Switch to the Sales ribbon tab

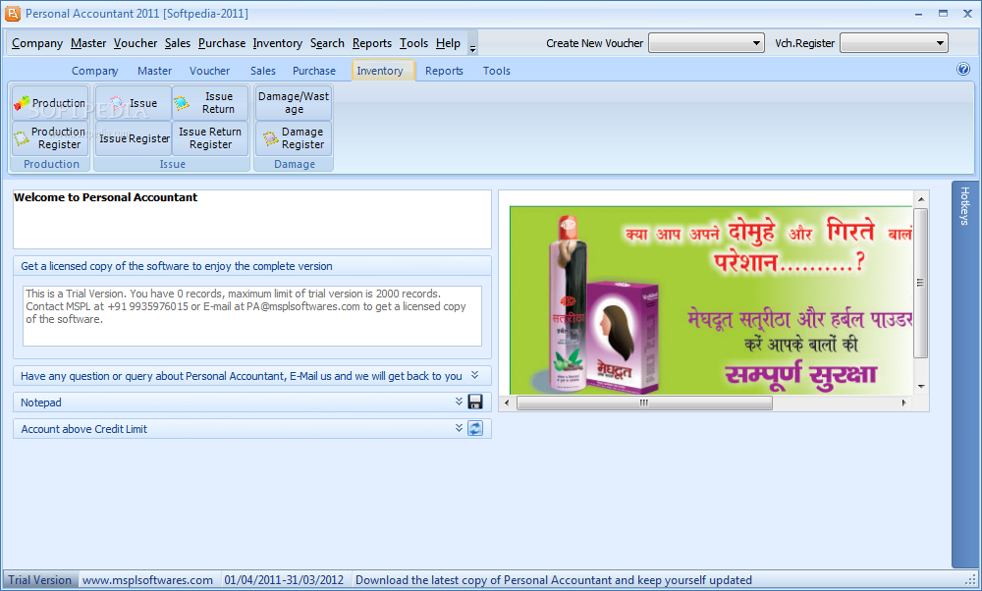[263, 71]
